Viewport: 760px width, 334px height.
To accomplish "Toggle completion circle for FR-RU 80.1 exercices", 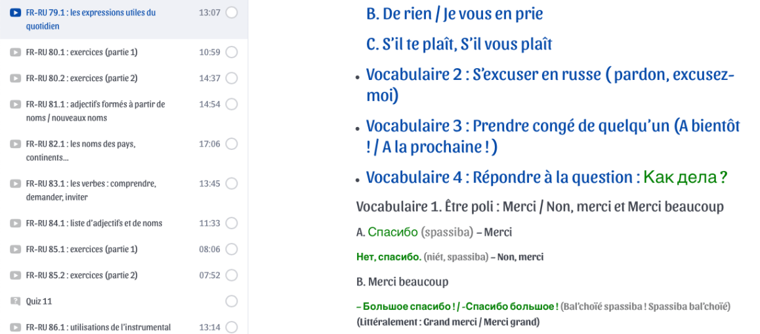I will click(231, 52).
